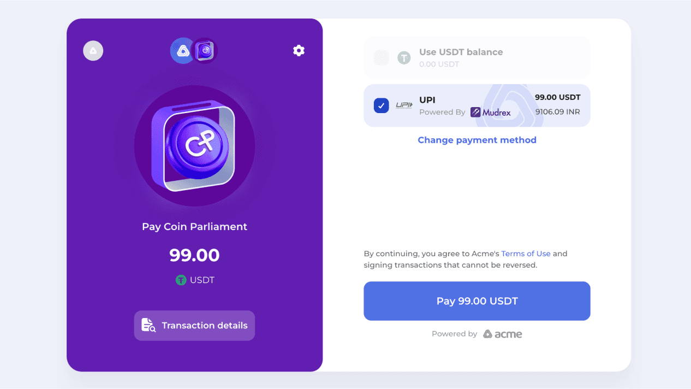Click the small Coin Parliament icon at top
Screen dimensions: 691x389
(206, 51)
